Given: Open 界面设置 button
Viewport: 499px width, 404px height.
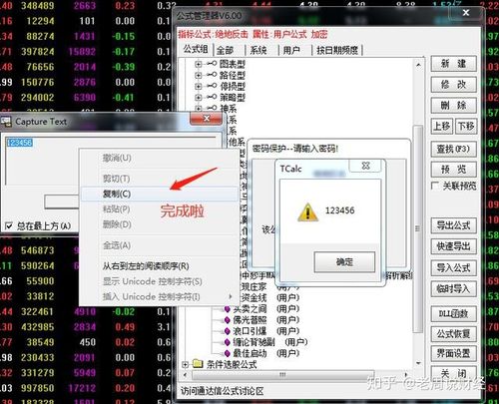Looking at the screenshot, I should (x=453, y=353).
